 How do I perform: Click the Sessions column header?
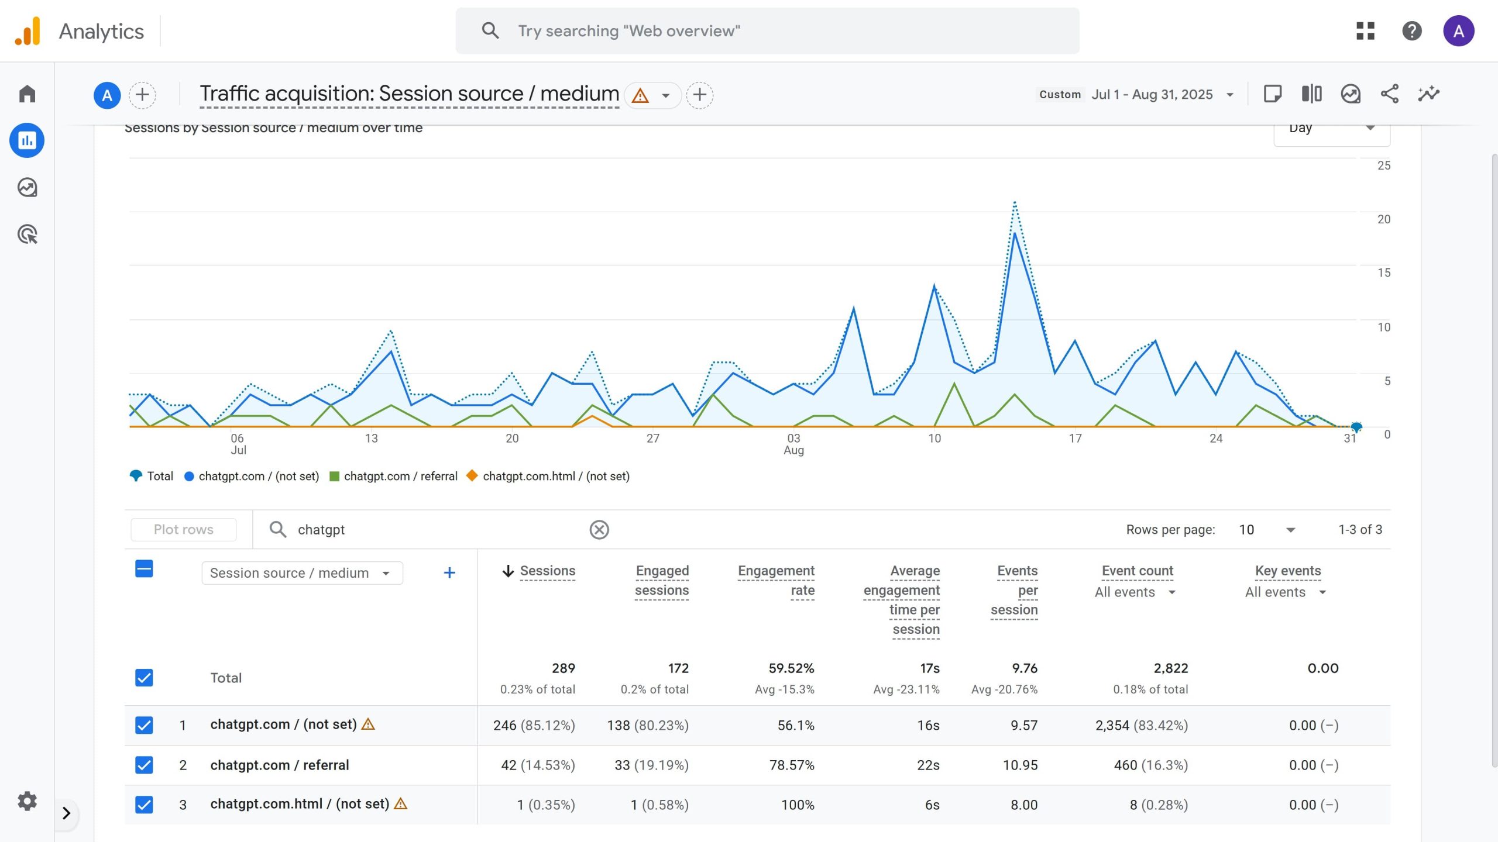click(547, 571)
